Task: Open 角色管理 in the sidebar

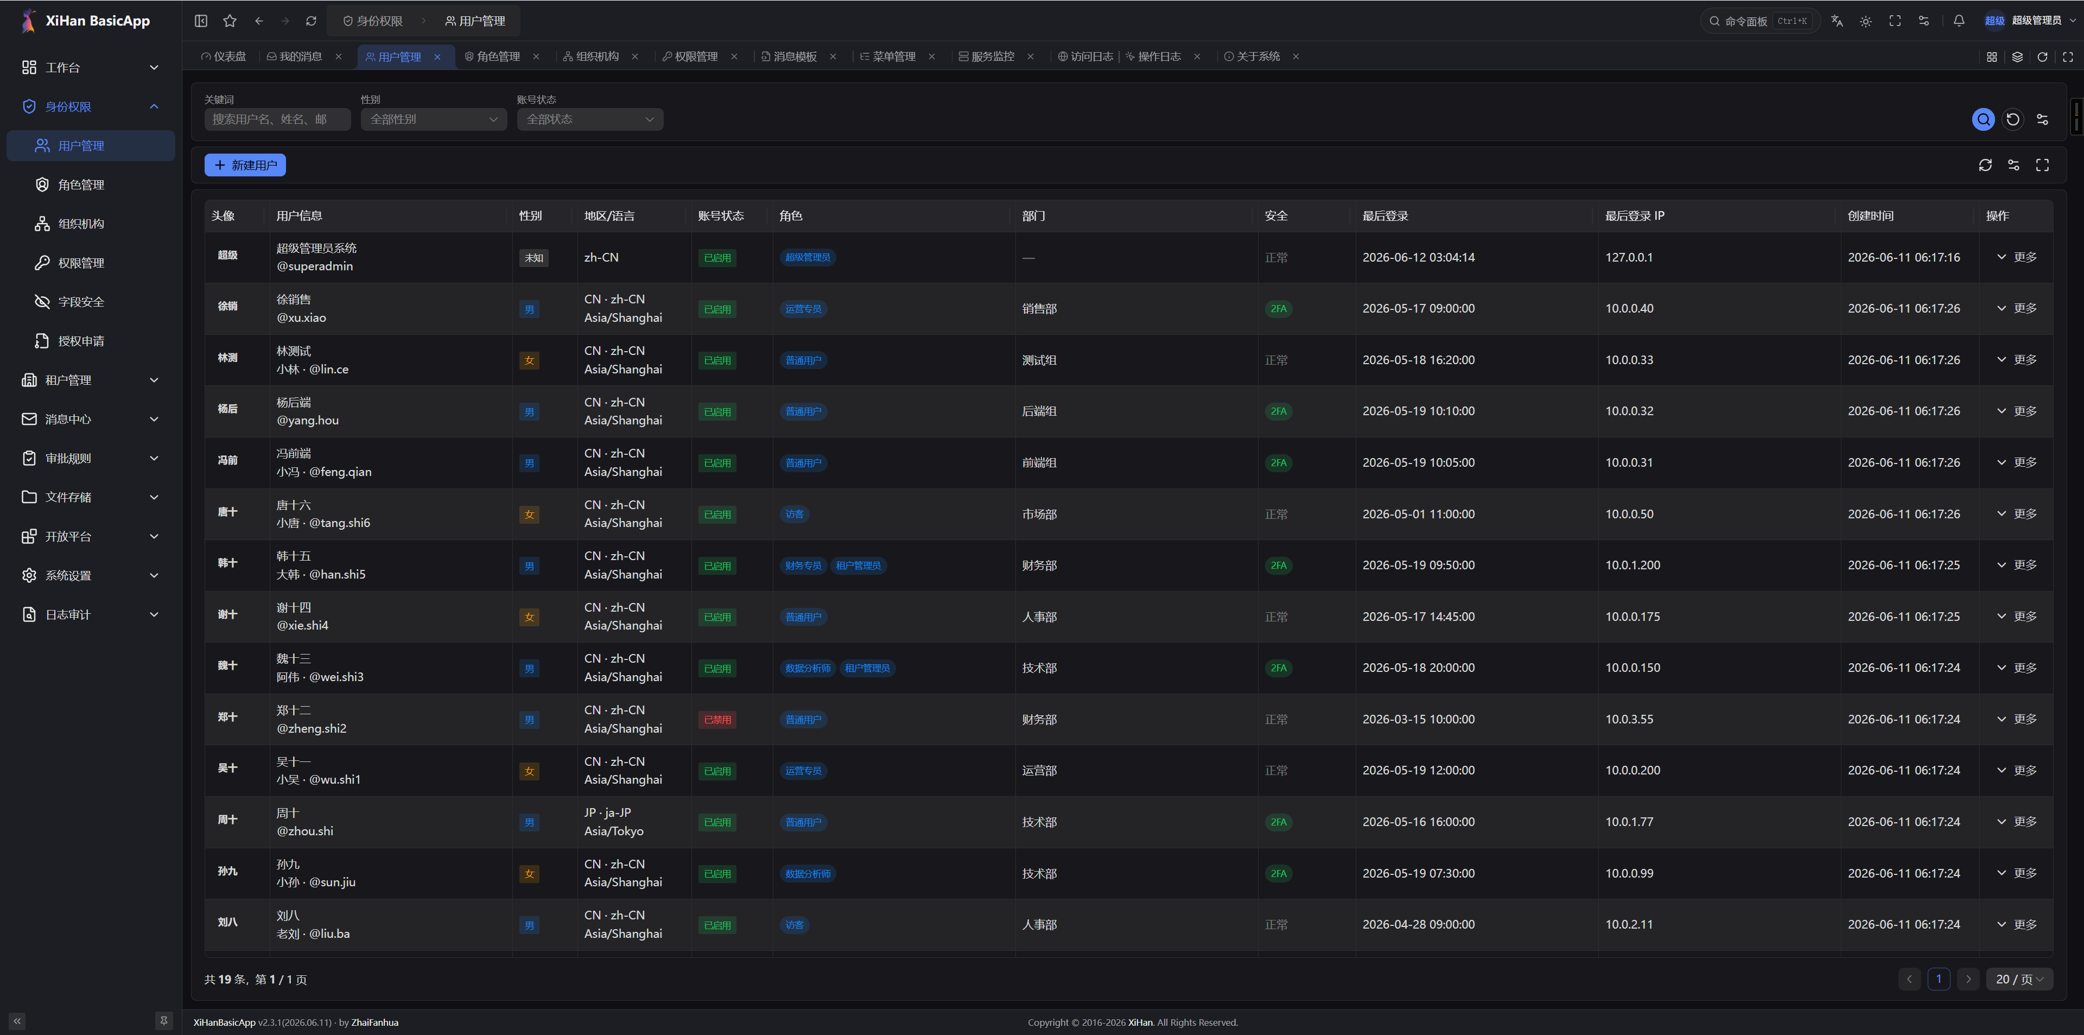Action: [91, 185]
